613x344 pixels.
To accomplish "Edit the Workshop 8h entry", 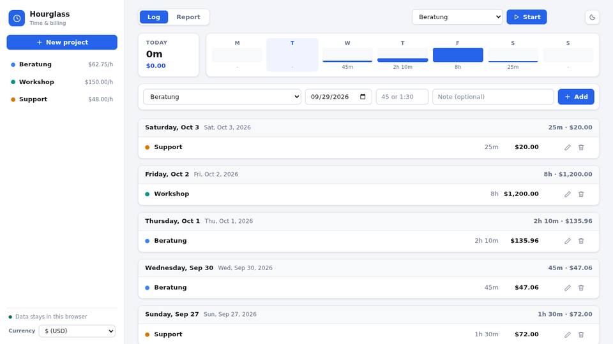I will 568,194.
